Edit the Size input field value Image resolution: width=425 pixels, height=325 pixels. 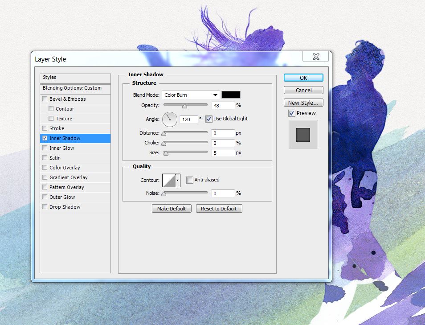222,152
